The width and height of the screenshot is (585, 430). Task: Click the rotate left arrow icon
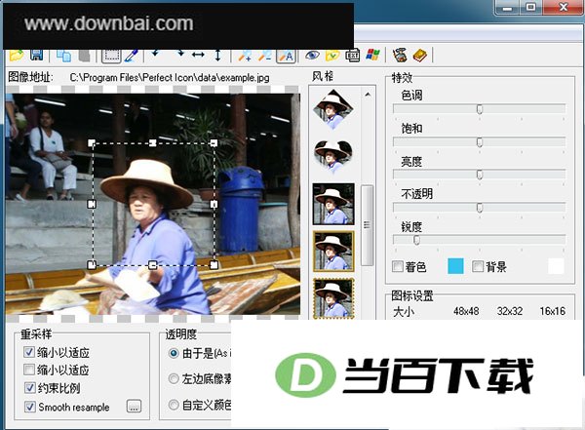pos(156,54)
